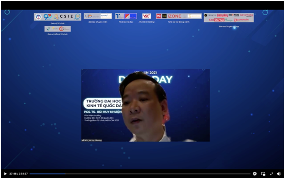Enter fullscreen with the expand arrows icon
This screenshot has height=179, width=285.
coord(271,174)
